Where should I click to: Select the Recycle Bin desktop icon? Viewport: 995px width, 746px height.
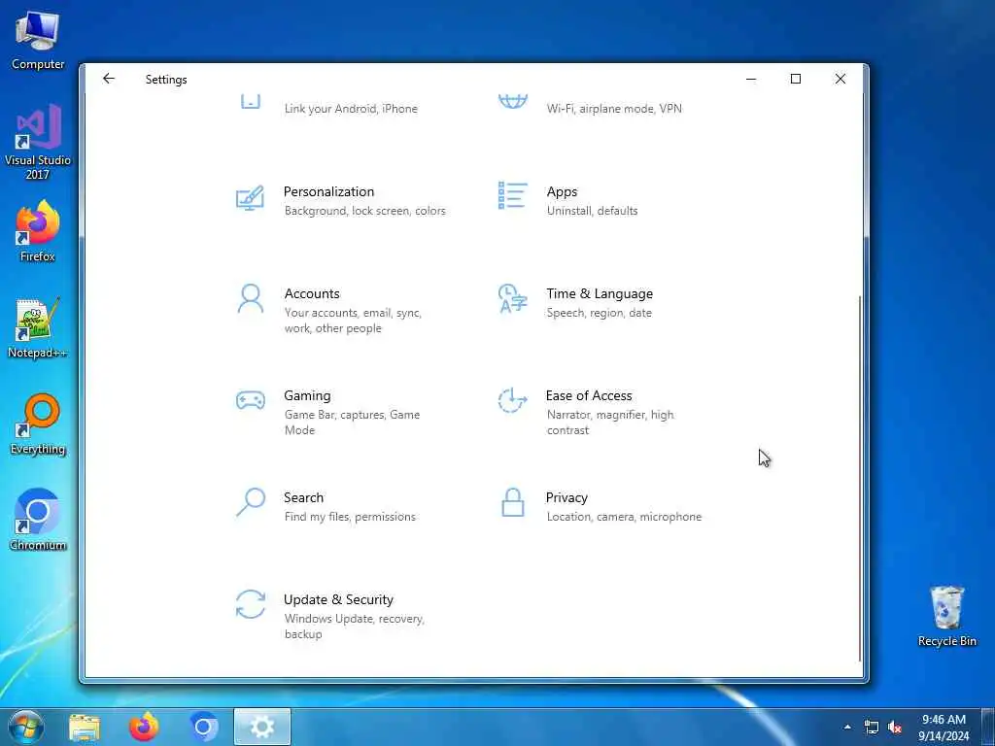pyautogui.click(x=946, y=616)
